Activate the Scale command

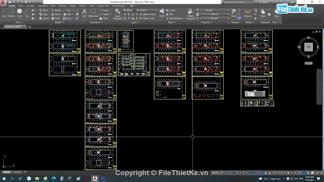56,18
